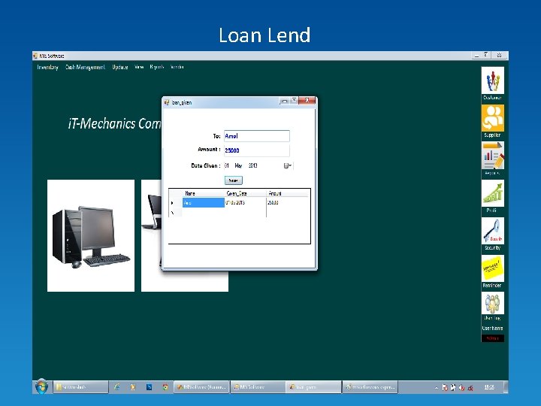The height and width of the screenshot is (406, 541).
Task: Open the Cash Management menu
Action: tap(85, 67)
